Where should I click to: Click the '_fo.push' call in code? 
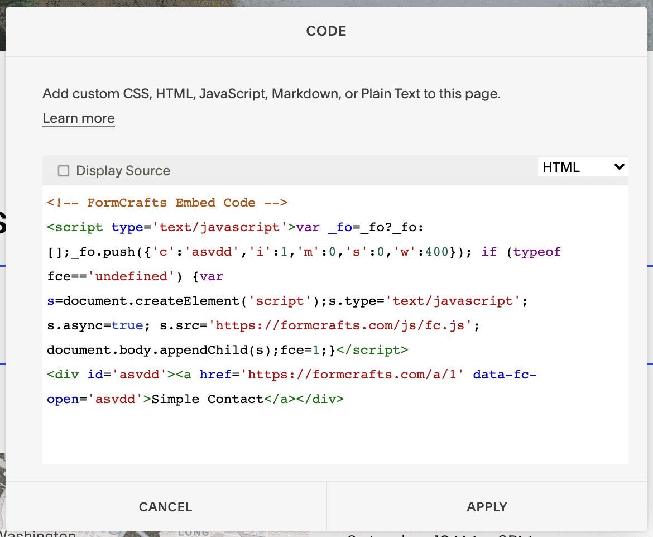[x=103, y=252]
